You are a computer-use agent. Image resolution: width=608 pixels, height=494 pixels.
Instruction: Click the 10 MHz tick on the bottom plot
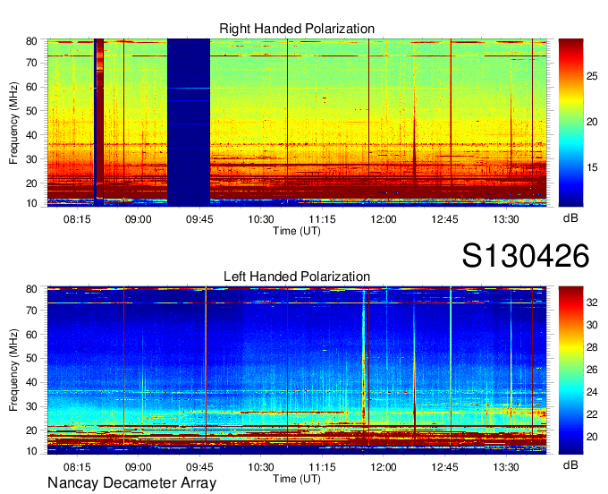click(31, 451)
